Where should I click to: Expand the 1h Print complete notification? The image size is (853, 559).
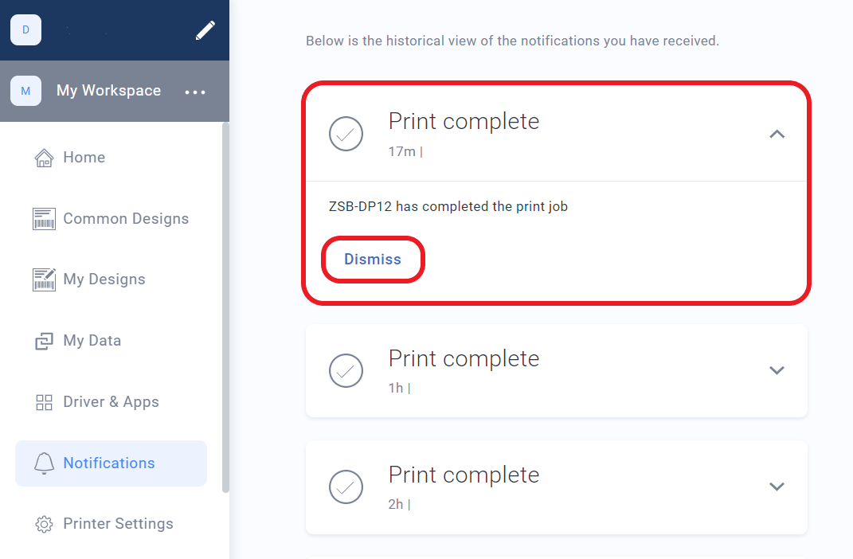tap(777, 370)
